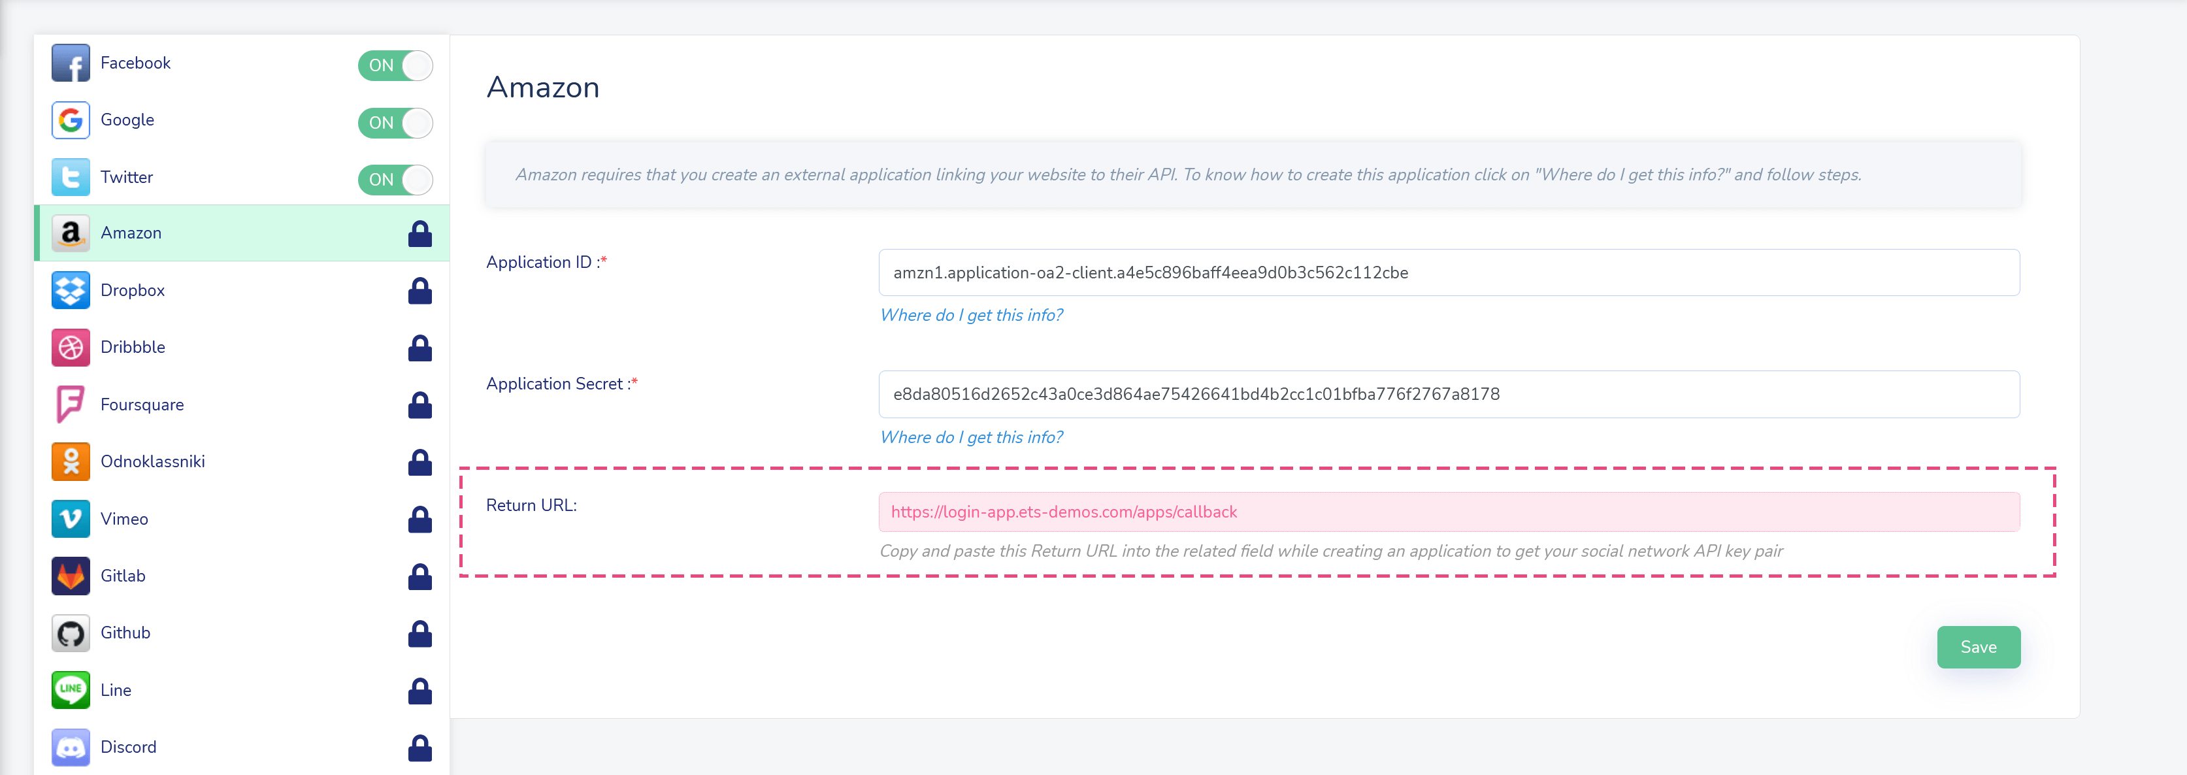
Task: Disable the Twitter ON switch
Action: tap(395, 180)
